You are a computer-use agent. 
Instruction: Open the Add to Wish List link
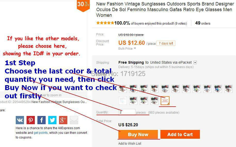(x=130, y=144)
